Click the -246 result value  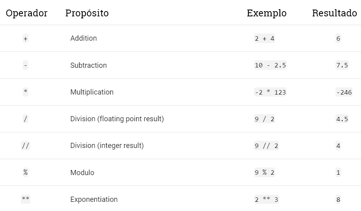coord(344,92)
